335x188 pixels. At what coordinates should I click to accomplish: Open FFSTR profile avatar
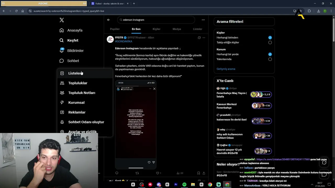click(110, 39)
